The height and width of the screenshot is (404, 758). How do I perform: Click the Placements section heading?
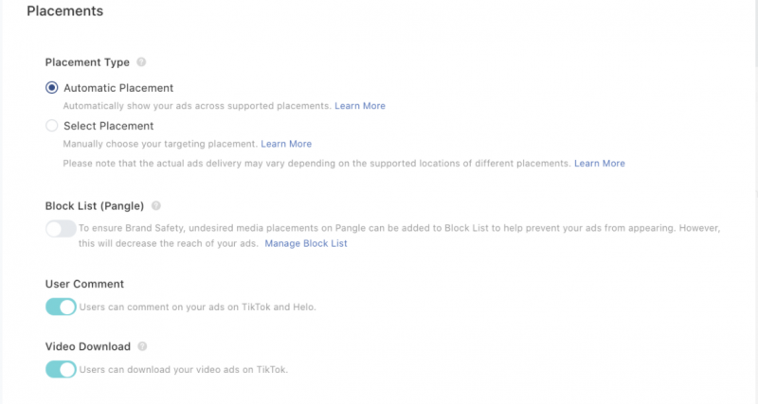pyautogui.click(x=64, y=11)
